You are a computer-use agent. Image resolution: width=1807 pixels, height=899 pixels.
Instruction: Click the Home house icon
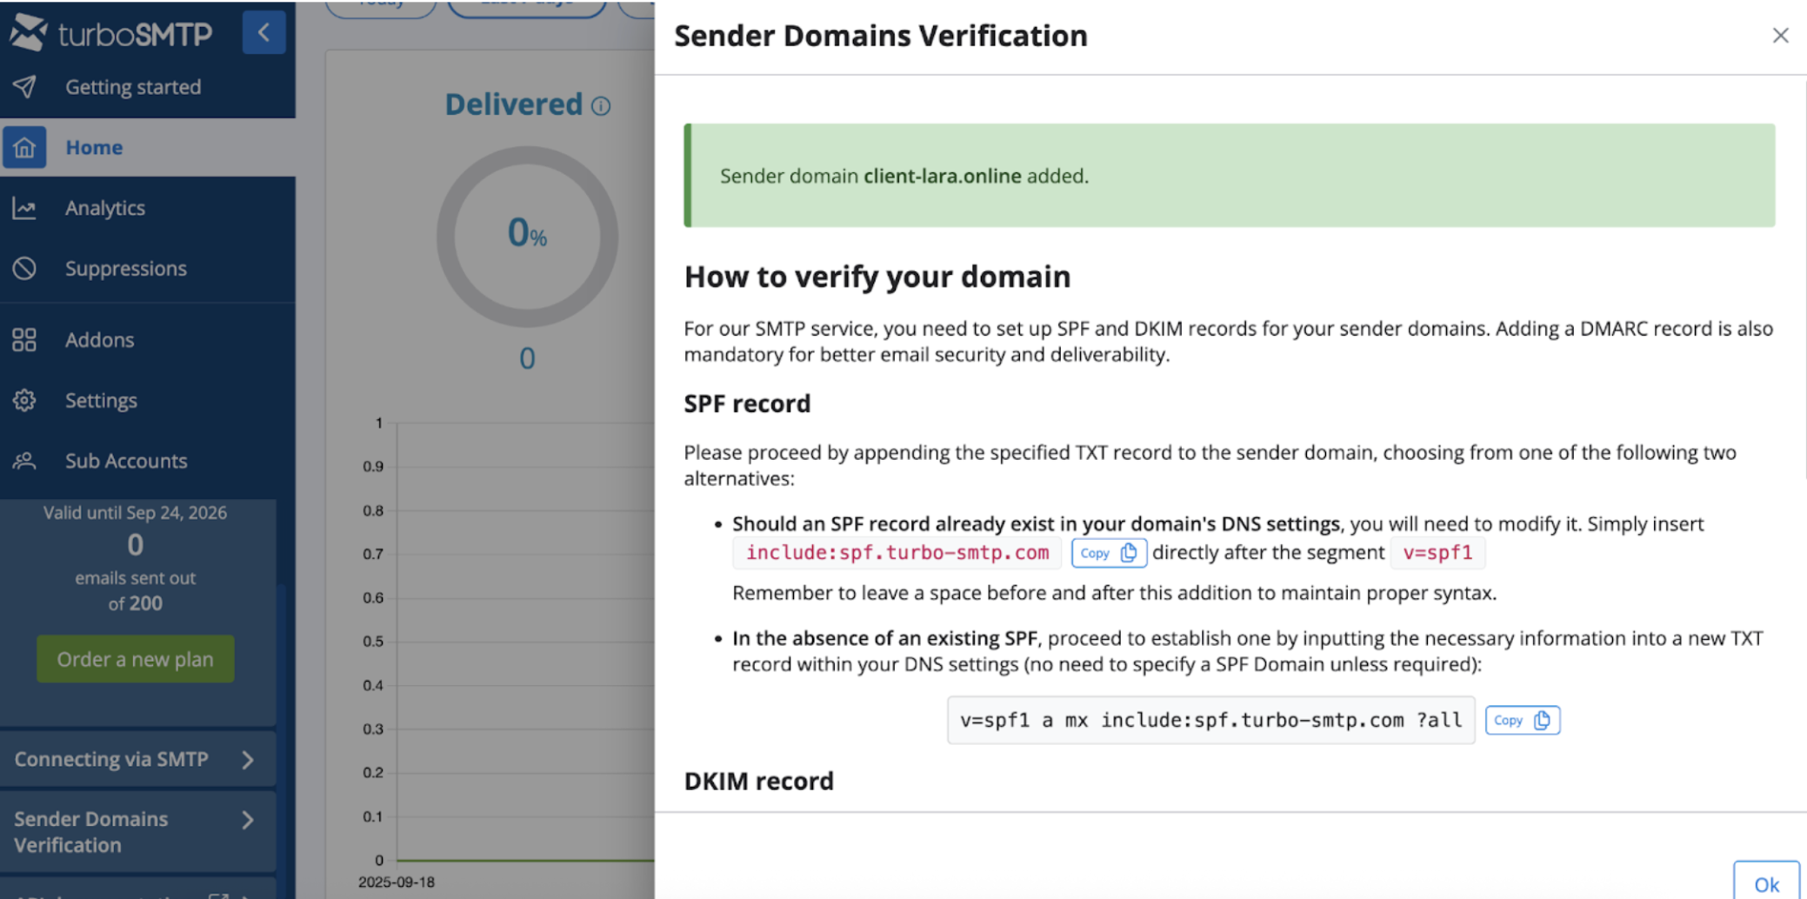(24, 148)
